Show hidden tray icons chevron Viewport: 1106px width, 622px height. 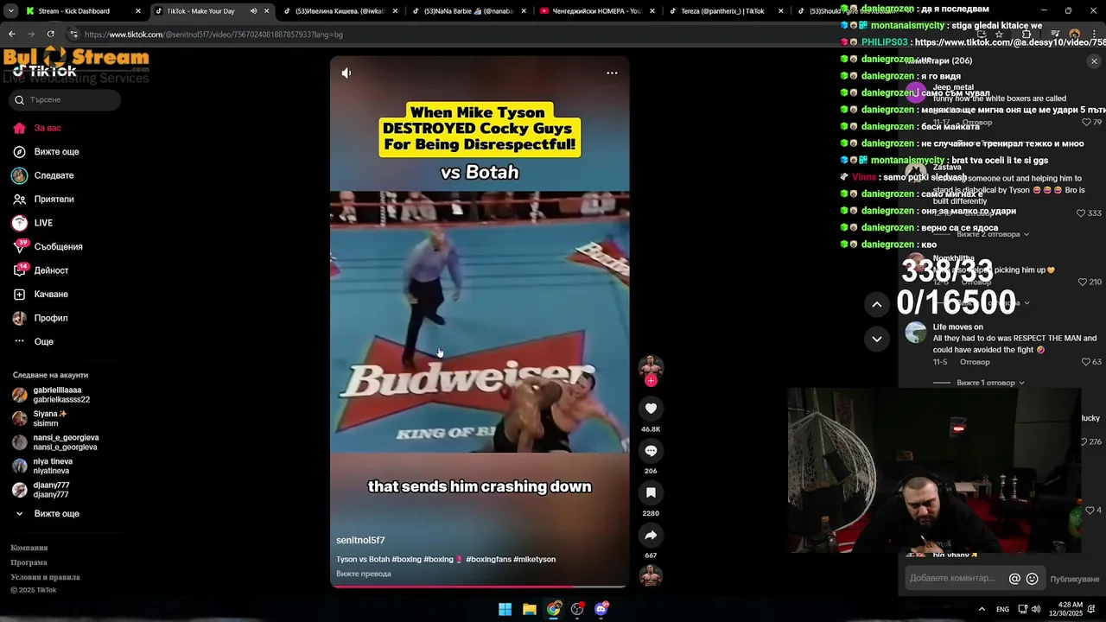point(982,609)
